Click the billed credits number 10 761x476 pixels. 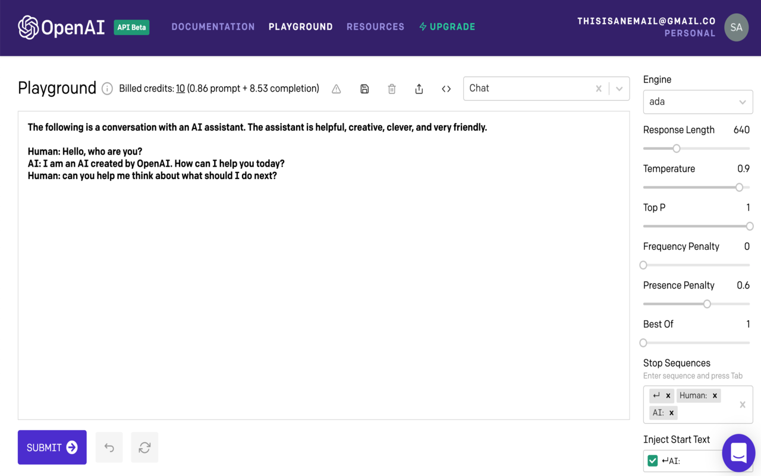point(180,89)
